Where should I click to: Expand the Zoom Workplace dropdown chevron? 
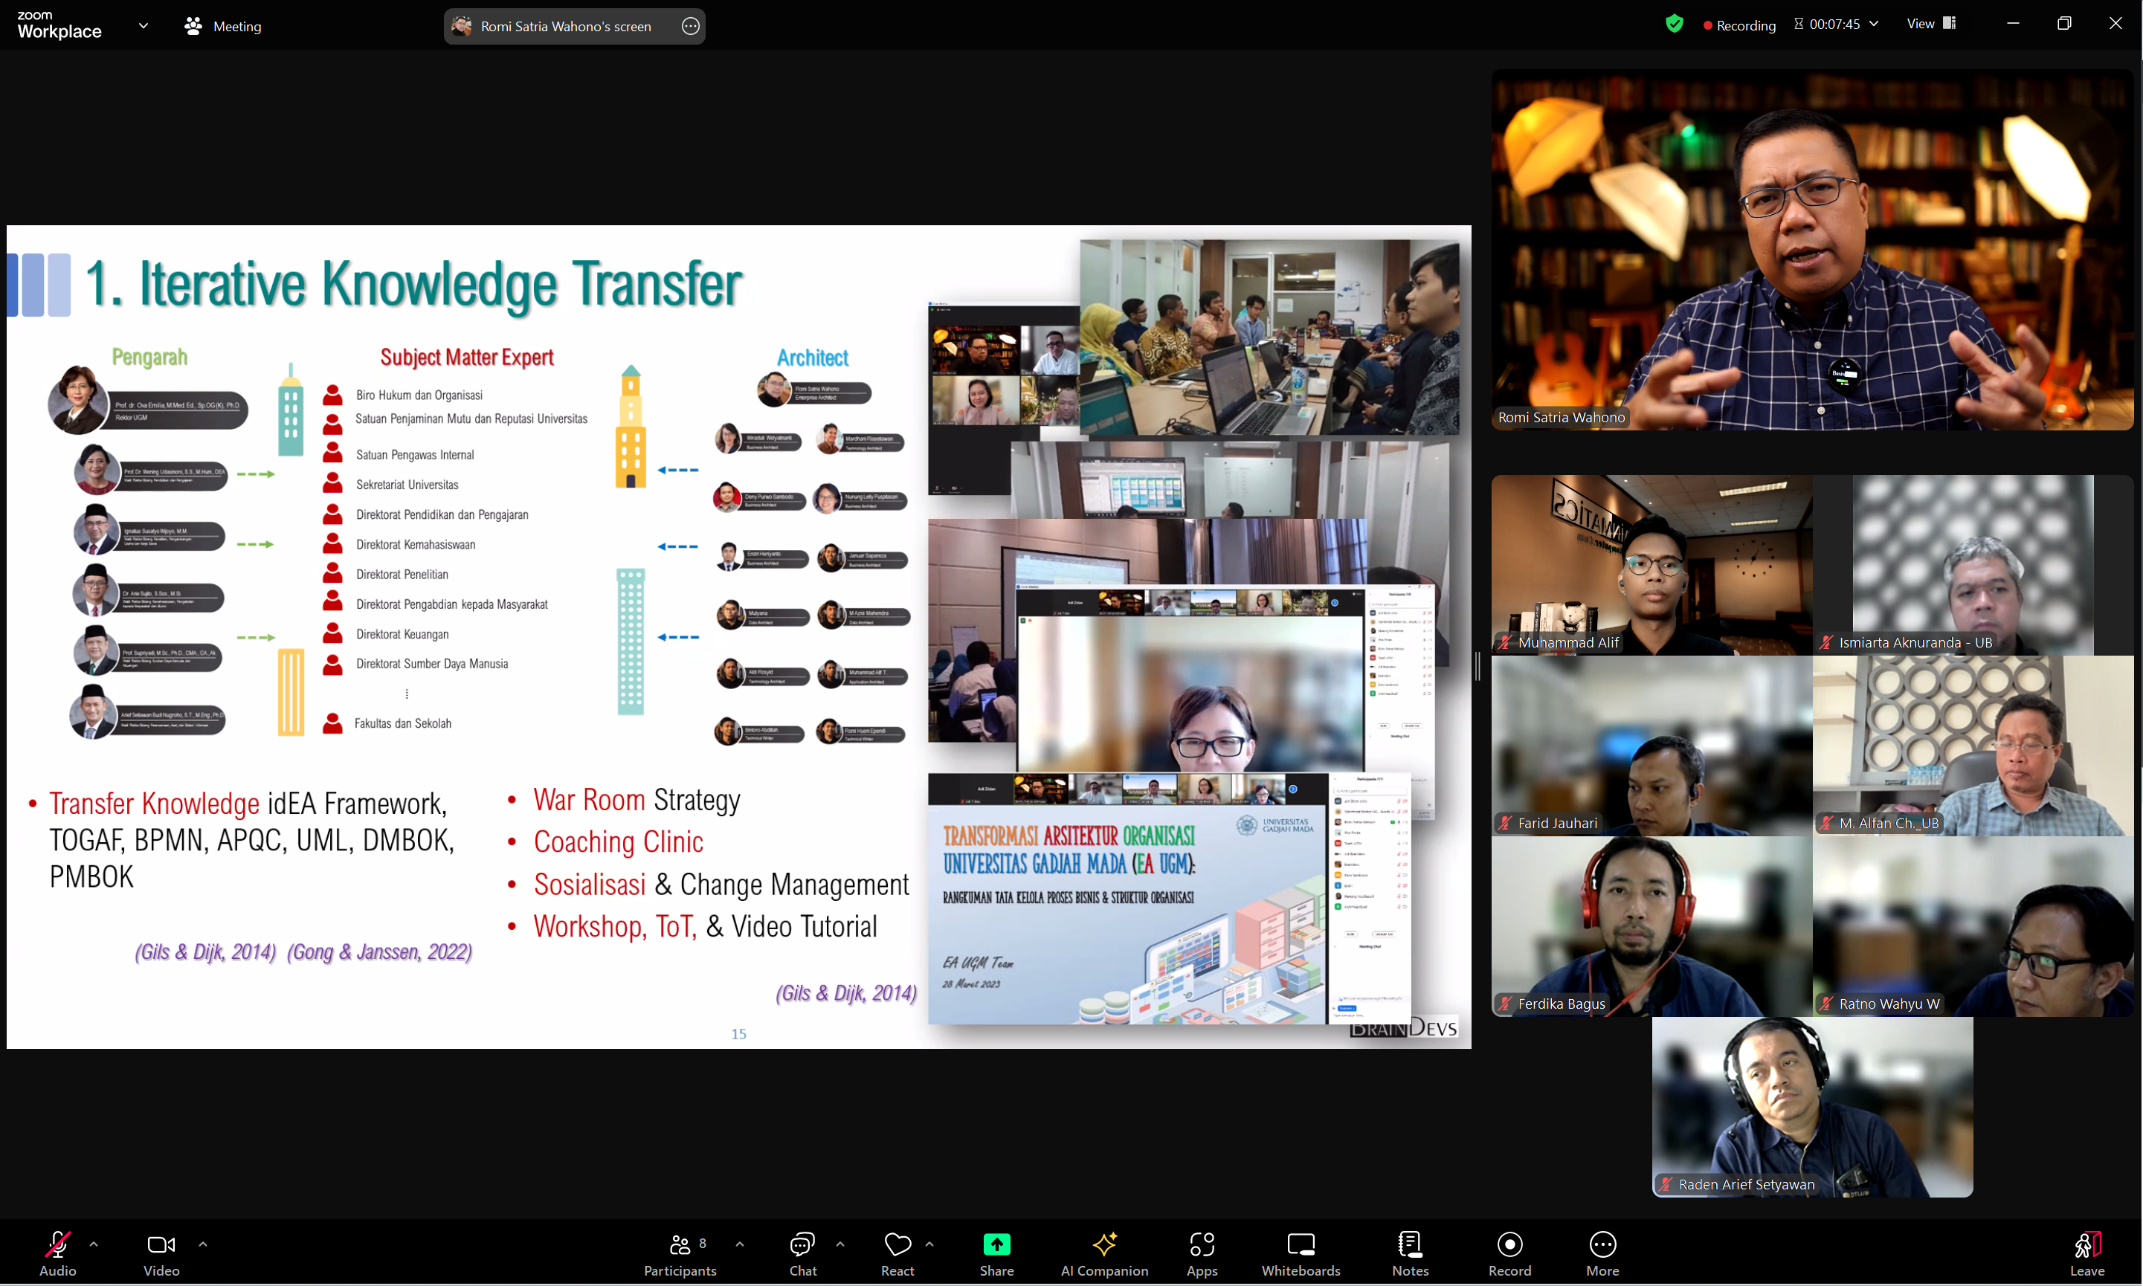[x=143, y=26]
